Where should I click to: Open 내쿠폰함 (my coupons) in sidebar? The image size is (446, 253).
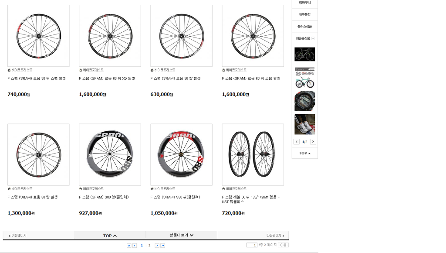point(304,14)
